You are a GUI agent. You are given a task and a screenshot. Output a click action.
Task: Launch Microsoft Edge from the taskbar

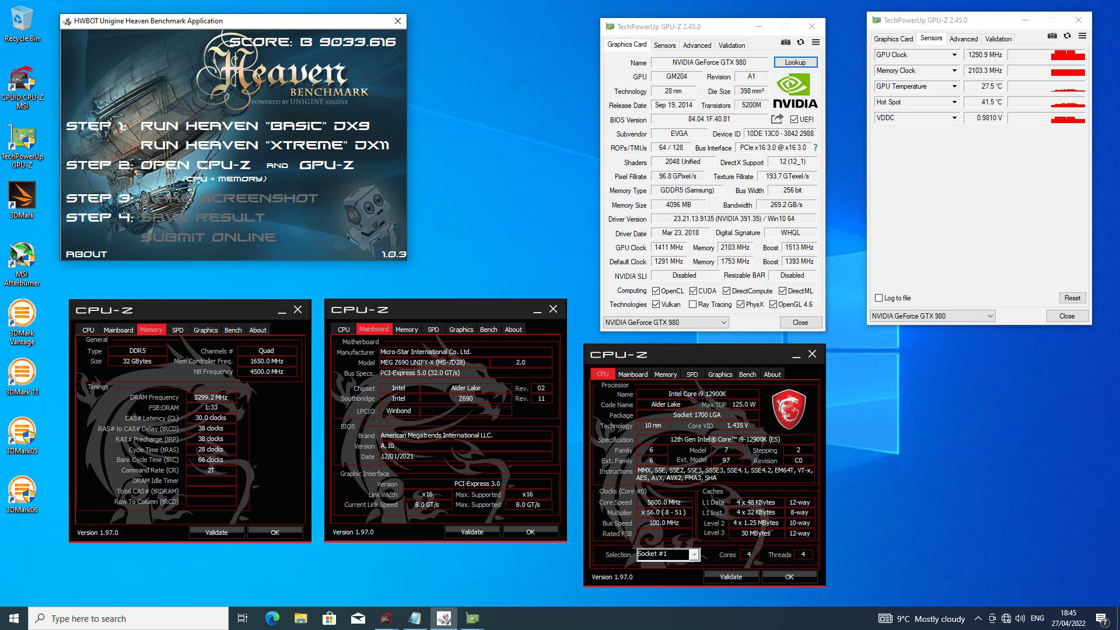click(x=272, y=618)
